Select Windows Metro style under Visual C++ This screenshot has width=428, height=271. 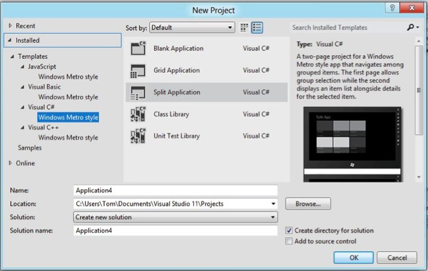pos(68,138)
